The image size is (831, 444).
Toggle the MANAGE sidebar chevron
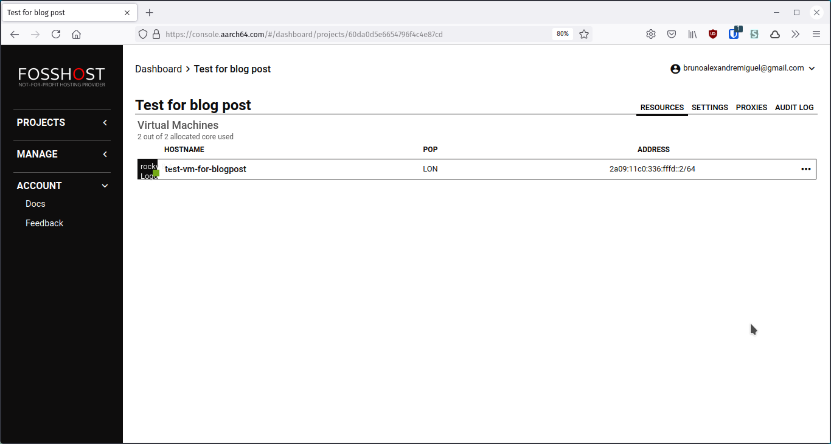coord(105,154)
